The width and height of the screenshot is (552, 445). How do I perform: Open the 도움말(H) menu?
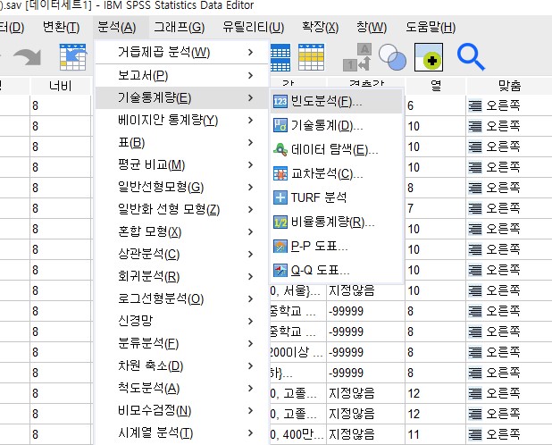(x=431, y=27)
